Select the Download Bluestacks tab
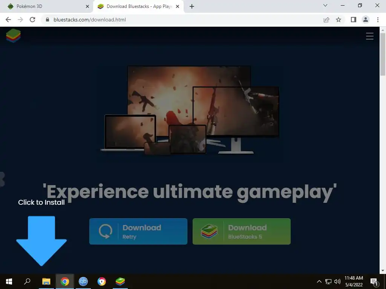The height and width of the screenshot is (289, 386). coord(138,6)
